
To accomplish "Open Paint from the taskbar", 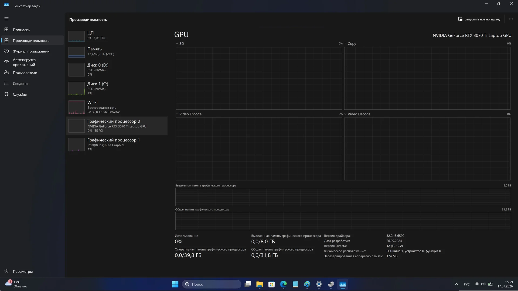I will point(307,284).
